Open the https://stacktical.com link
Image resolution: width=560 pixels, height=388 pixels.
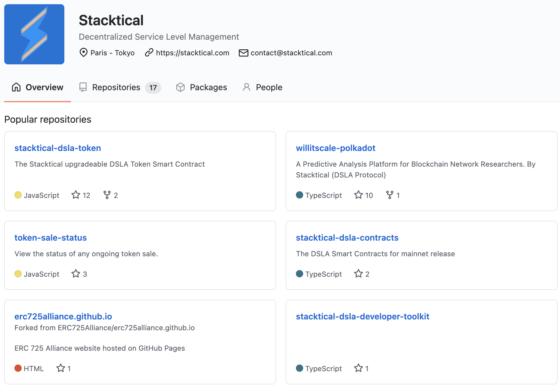click(192, 53)
